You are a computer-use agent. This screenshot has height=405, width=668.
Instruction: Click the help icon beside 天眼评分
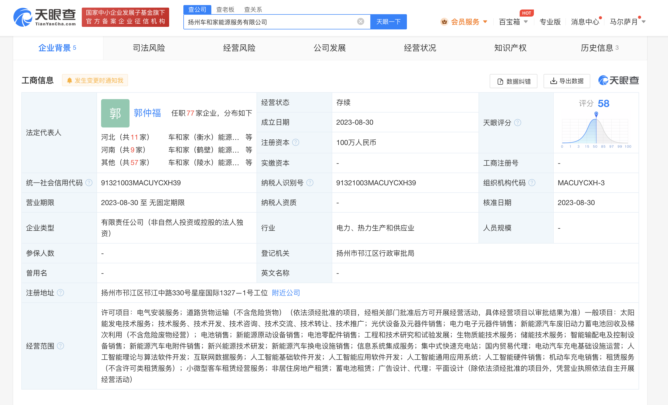coord(518,123)
